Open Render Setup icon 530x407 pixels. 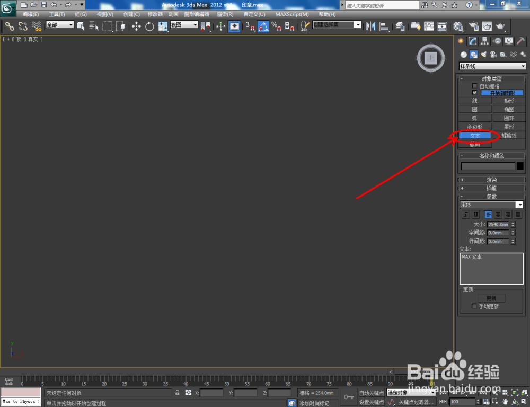click(x=473, y=26)
